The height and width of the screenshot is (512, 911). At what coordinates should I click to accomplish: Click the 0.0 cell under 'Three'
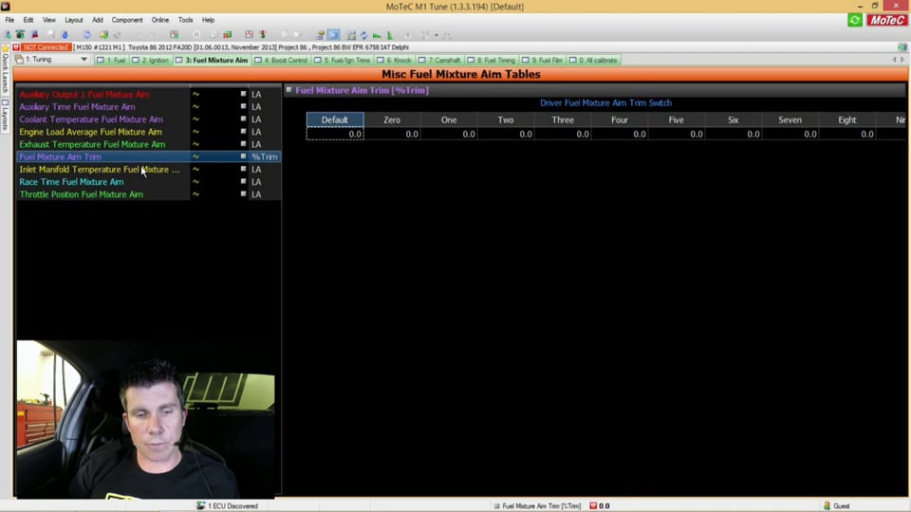point(563,134)
